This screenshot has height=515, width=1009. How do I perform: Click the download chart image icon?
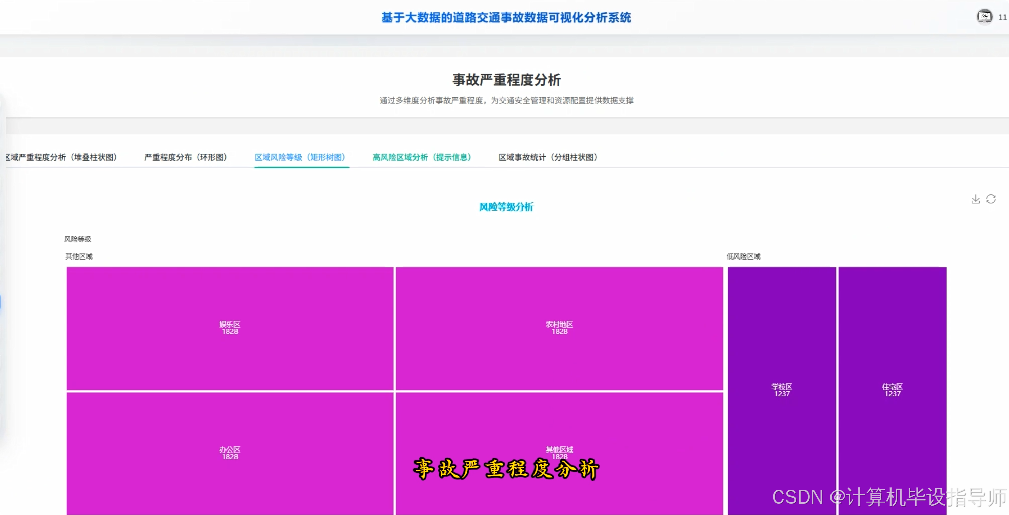click(975, 199)
